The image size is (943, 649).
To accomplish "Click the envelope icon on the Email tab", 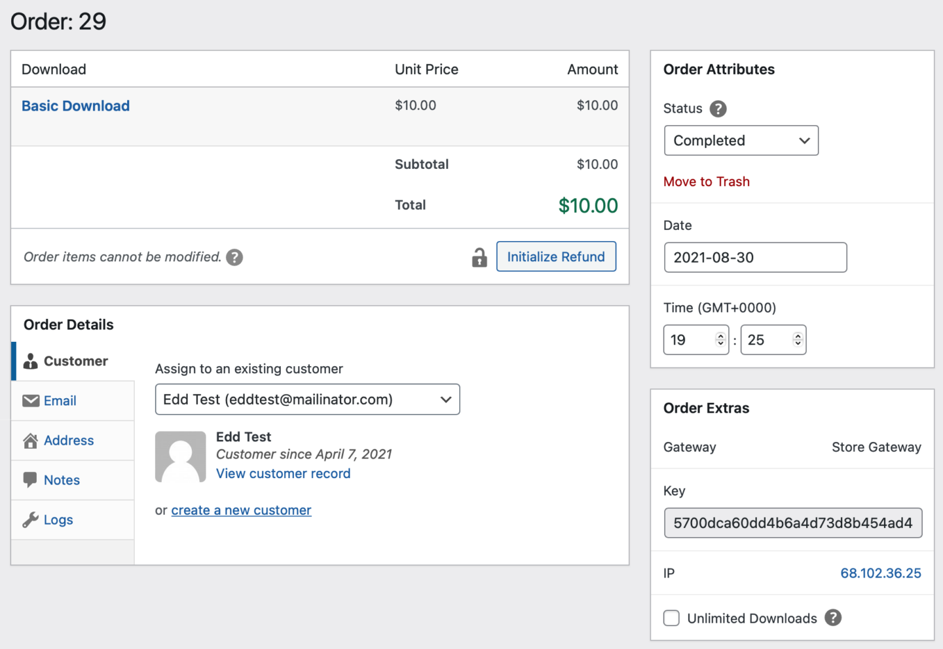I will (x=31, y=400).
